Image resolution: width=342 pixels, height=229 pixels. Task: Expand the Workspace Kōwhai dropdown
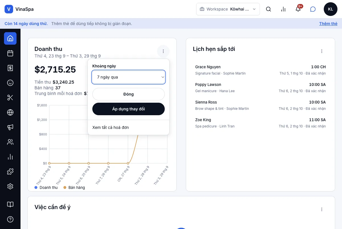tap(228, 9)
